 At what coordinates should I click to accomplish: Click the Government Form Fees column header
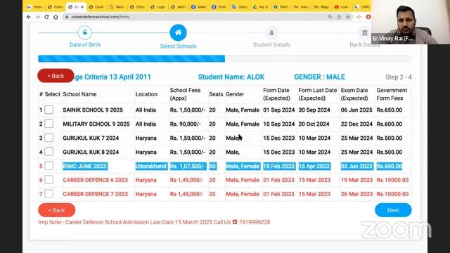click(x=392, y=94)
